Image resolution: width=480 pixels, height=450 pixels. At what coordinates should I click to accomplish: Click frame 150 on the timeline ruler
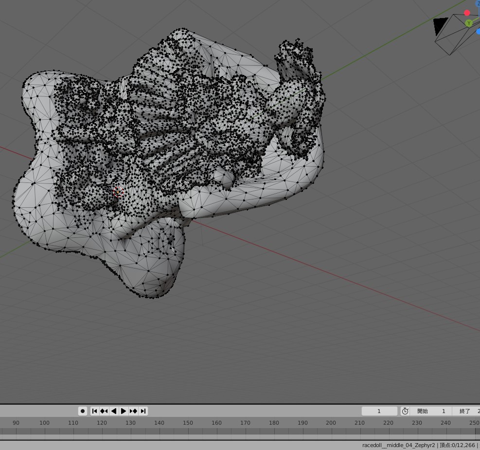pos(188,423)
